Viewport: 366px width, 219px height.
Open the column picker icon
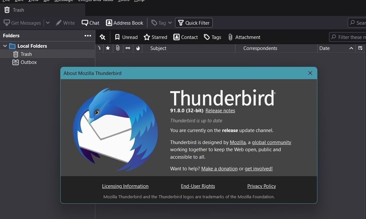tap(360, 48)
